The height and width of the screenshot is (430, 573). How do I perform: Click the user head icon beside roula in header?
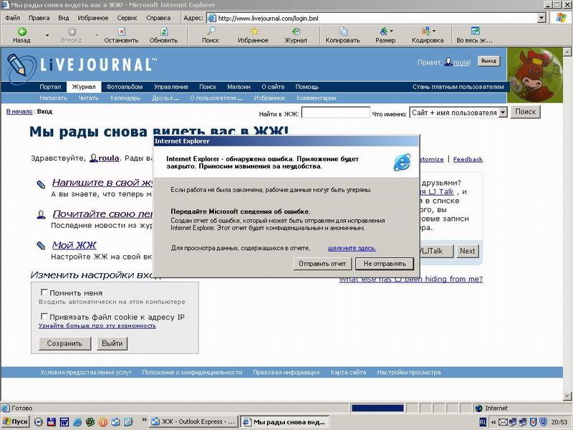coord(448,62)
